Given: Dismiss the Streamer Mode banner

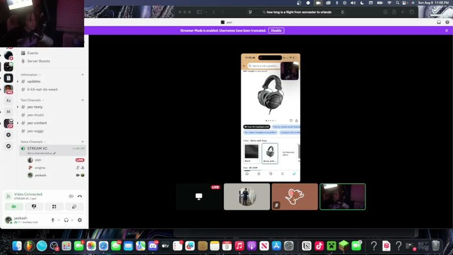Looking at the screenshot, I should click(x=447, y=30).
